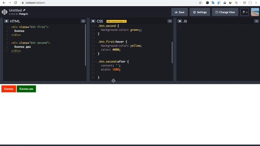
Task: Click the Untitled pen title text
Action: click(x=15, y=10)
